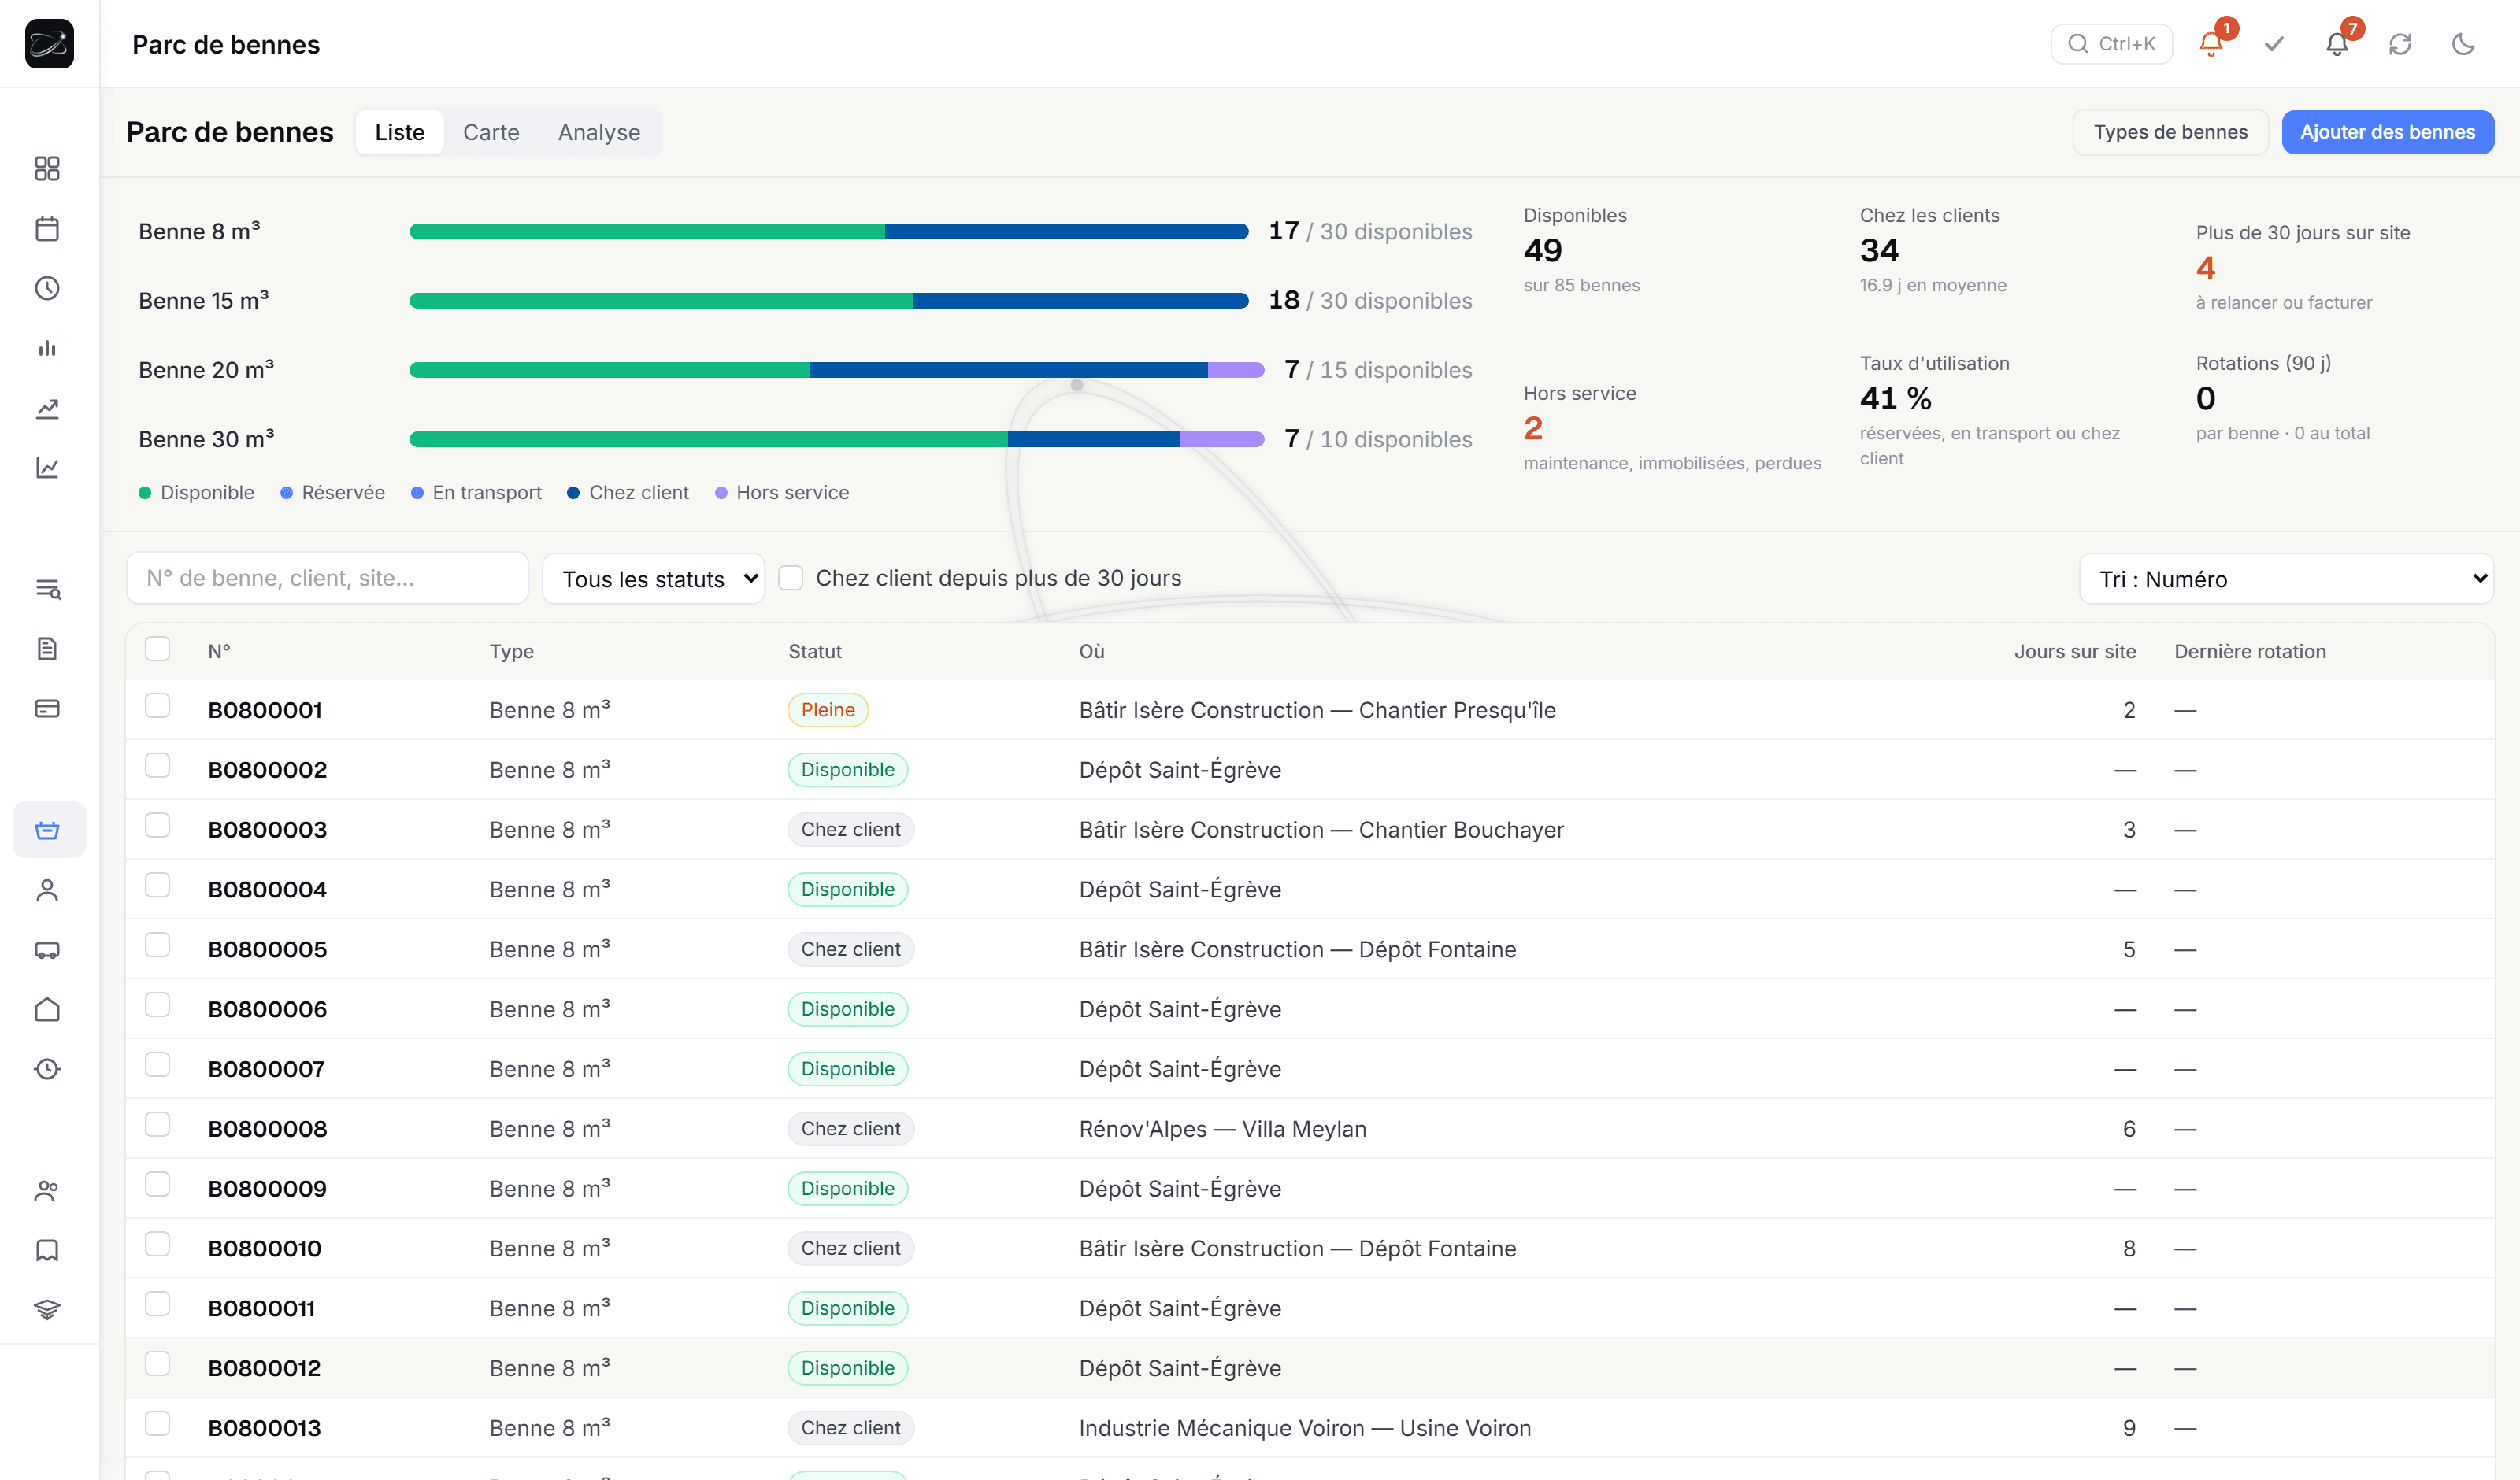Viewport: 2520px width, 1480px height.
Task: Tick the select-all checkbox in table header
Action: coord(157,649)
